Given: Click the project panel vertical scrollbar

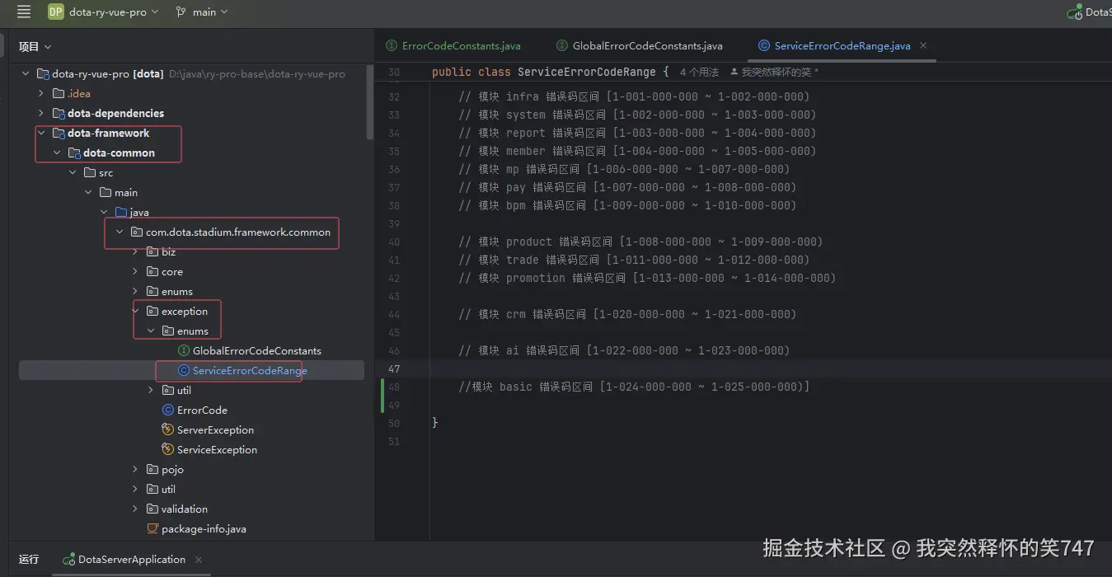Looking at the screenshot, I should [370, 103].
